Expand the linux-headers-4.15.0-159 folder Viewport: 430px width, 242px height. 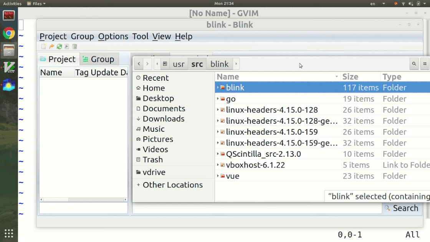tap(218, 132)
